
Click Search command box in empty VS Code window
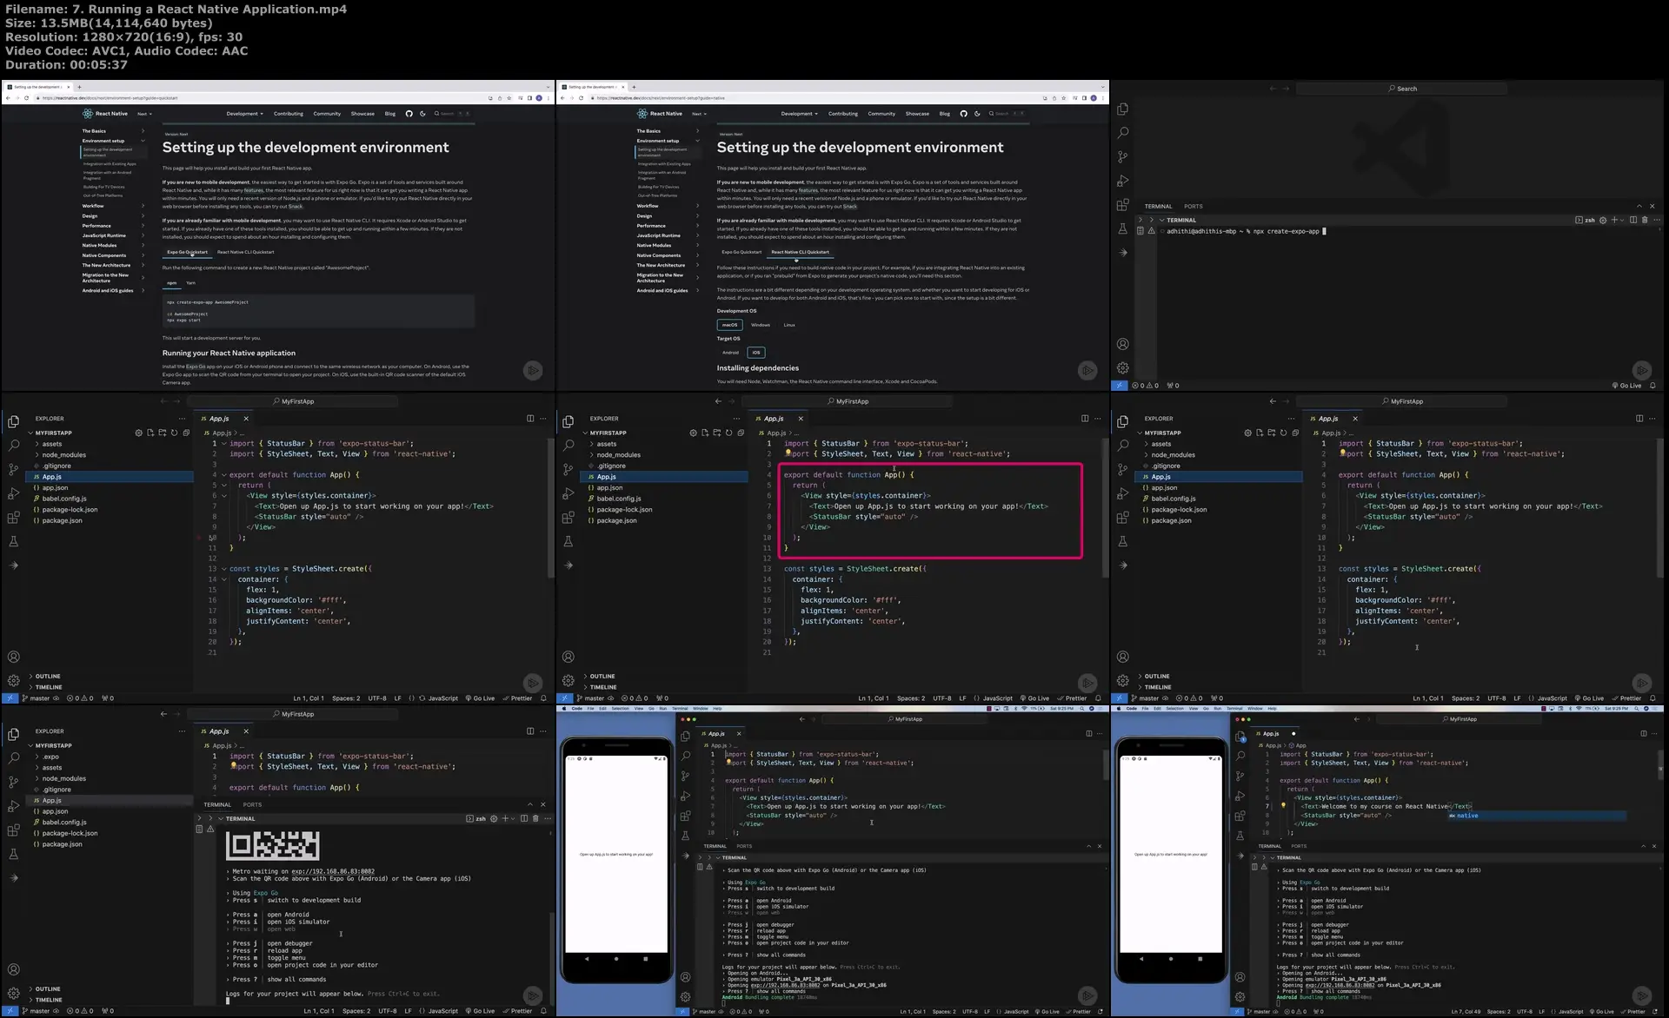pyautogui.click(x=1401, y=89)
